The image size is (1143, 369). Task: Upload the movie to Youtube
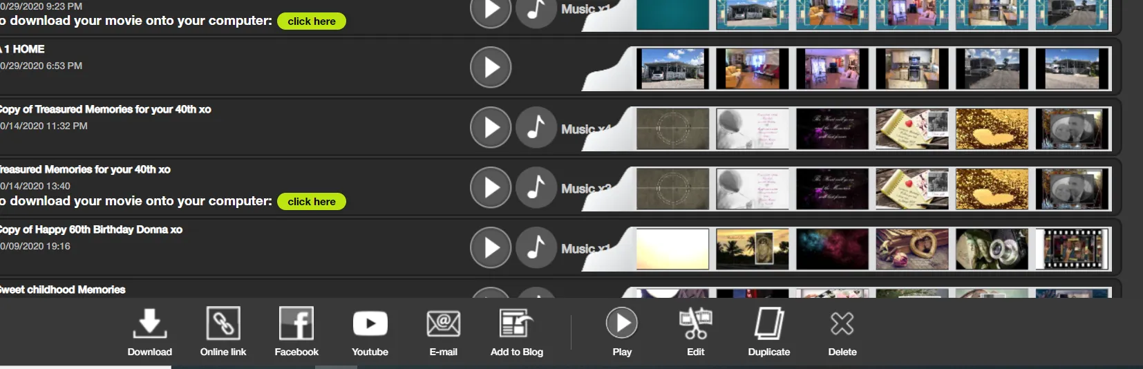(370, 323)
